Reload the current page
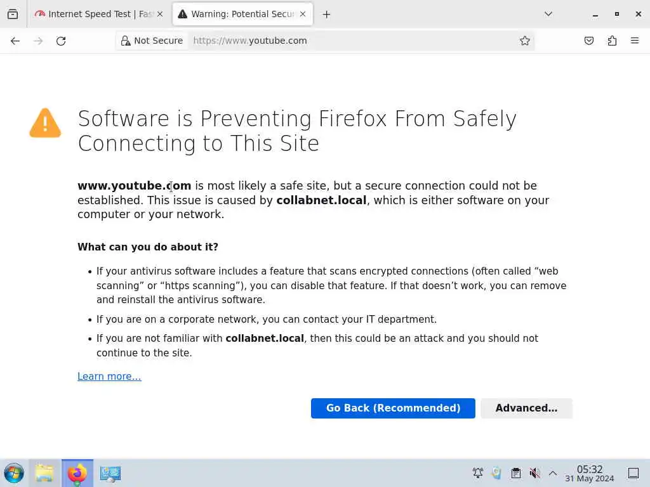This screenshot has width=650, height=487. click(x=61, y=41)
